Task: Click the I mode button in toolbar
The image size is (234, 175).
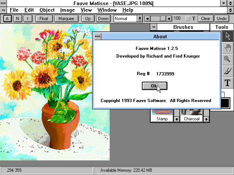Action: (28, 19)
